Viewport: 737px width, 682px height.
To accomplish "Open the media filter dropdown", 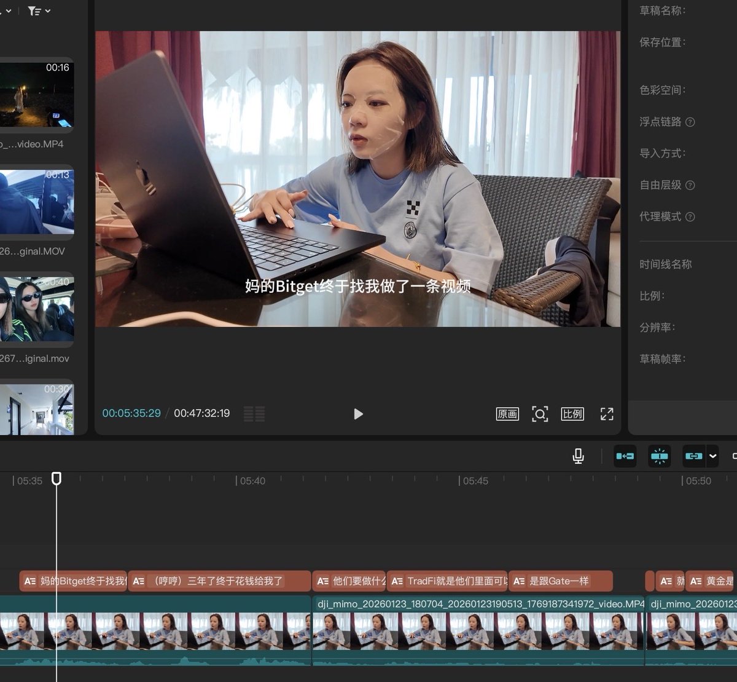I will click(x=39, y=10).
